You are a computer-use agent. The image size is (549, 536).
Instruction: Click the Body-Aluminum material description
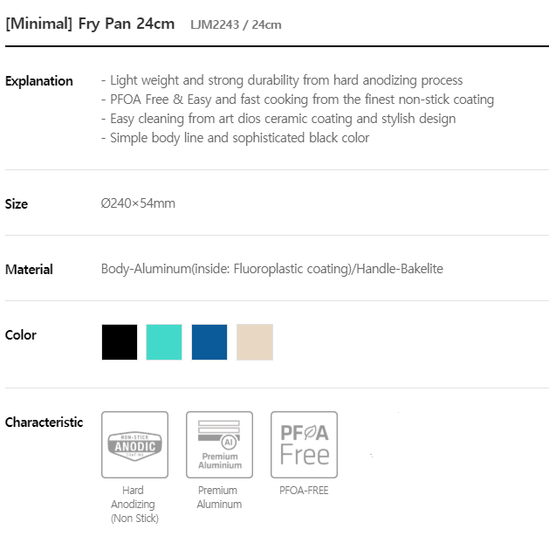[272, 269]
